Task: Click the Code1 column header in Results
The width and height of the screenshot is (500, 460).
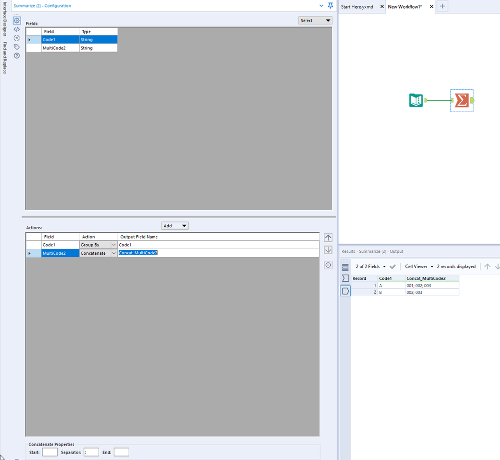Action: point(391,278)
